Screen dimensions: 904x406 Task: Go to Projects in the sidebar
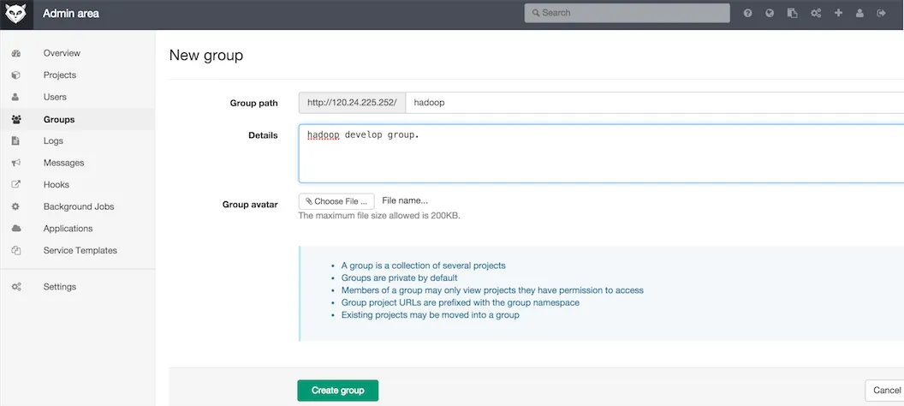point(60,75)
